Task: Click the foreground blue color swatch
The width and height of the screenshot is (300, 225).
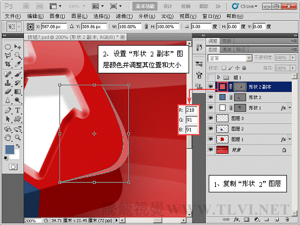Action: click(x=9, y=149)
